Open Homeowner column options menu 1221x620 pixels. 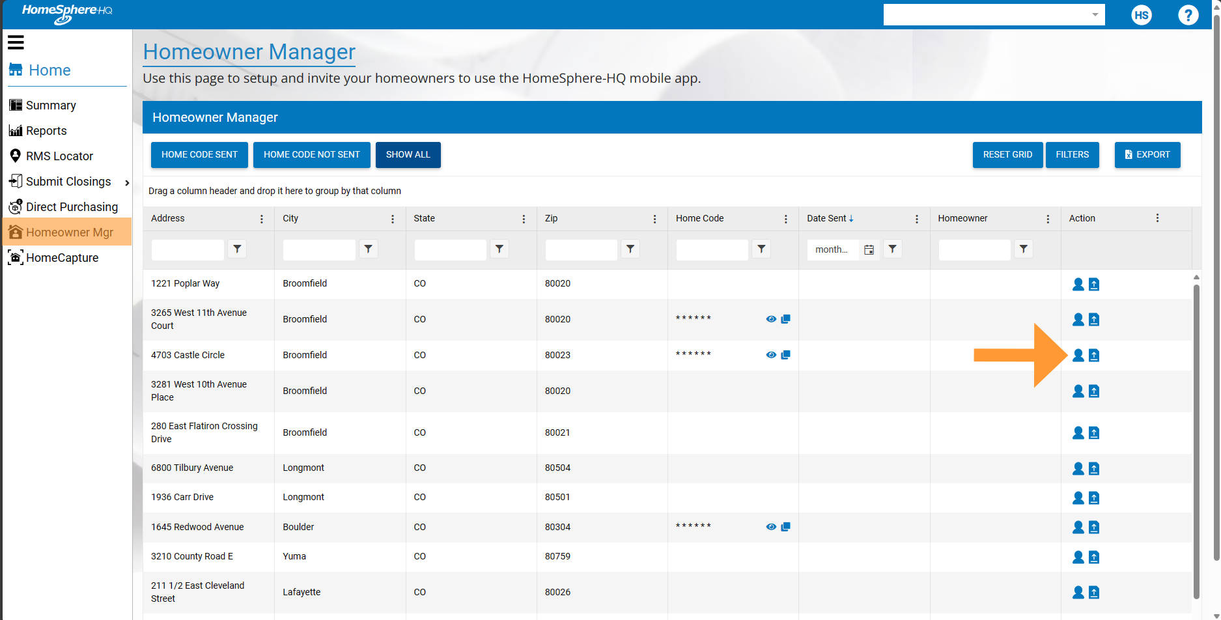pos(1048,219)
